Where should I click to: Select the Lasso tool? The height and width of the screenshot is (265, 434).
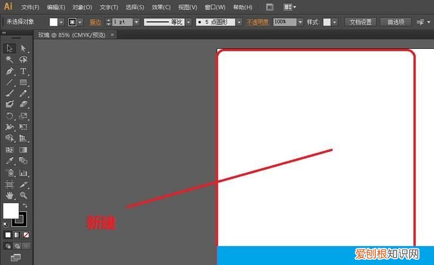click(x=23, y=59)
